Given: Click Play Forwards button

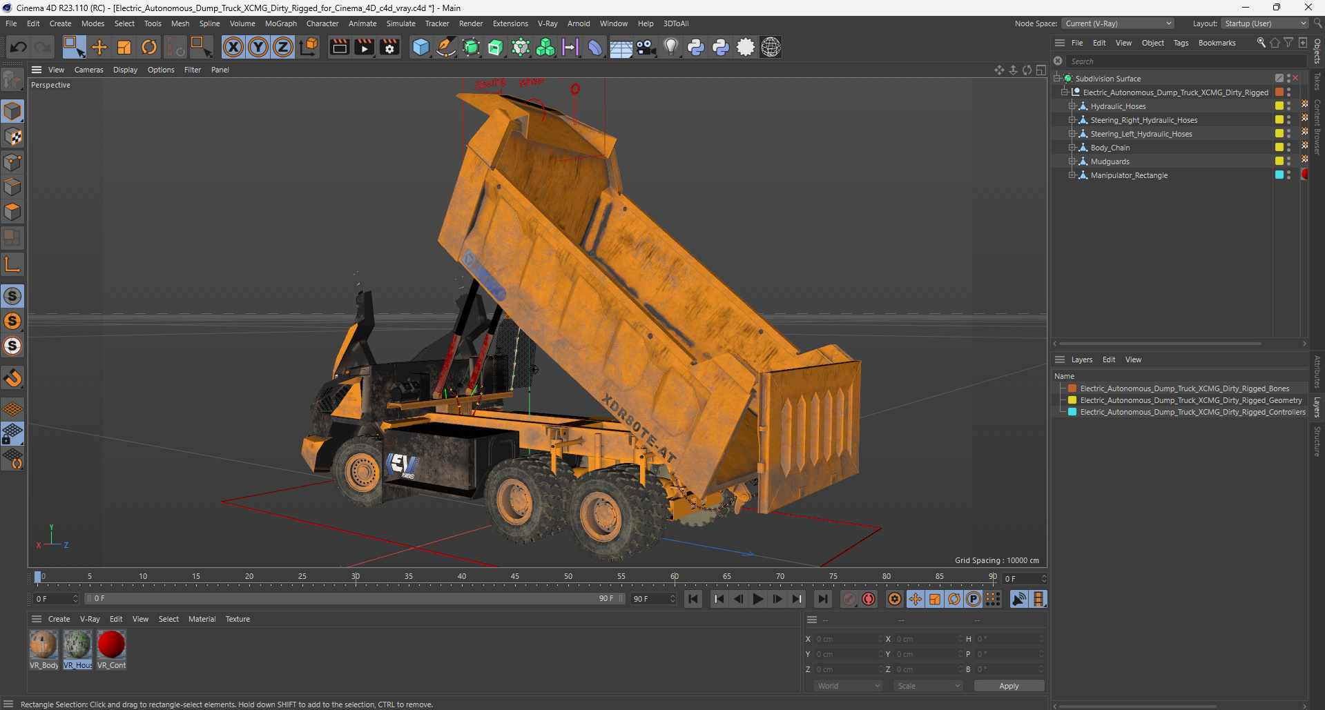Looking at the screenshot, I should coord(758,599).
